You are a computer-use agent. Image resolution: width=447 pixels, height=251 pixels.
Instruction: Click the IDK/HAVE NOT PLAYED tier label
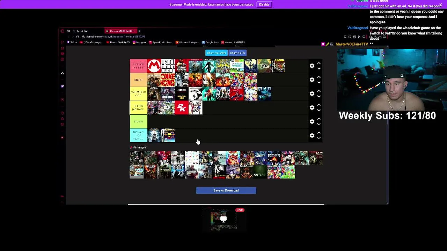[138, 136]
